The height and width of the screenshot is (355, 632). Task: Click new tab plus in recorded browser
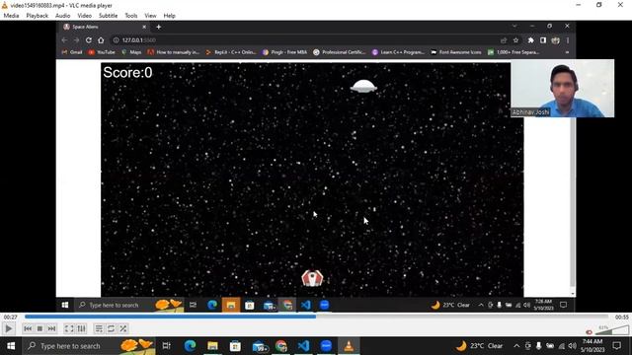pyautogui.click(x=158, y=27)
